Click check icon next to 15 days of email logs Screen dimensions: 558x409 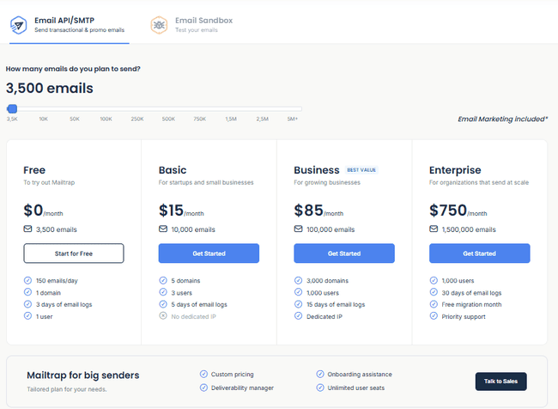click(x=298, y=304)
